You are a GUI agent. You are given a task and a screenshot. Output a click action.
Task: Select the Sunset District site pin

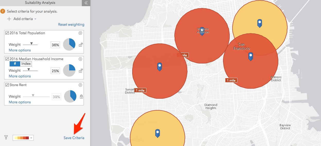pyautogui.click(x=160, y=67)
